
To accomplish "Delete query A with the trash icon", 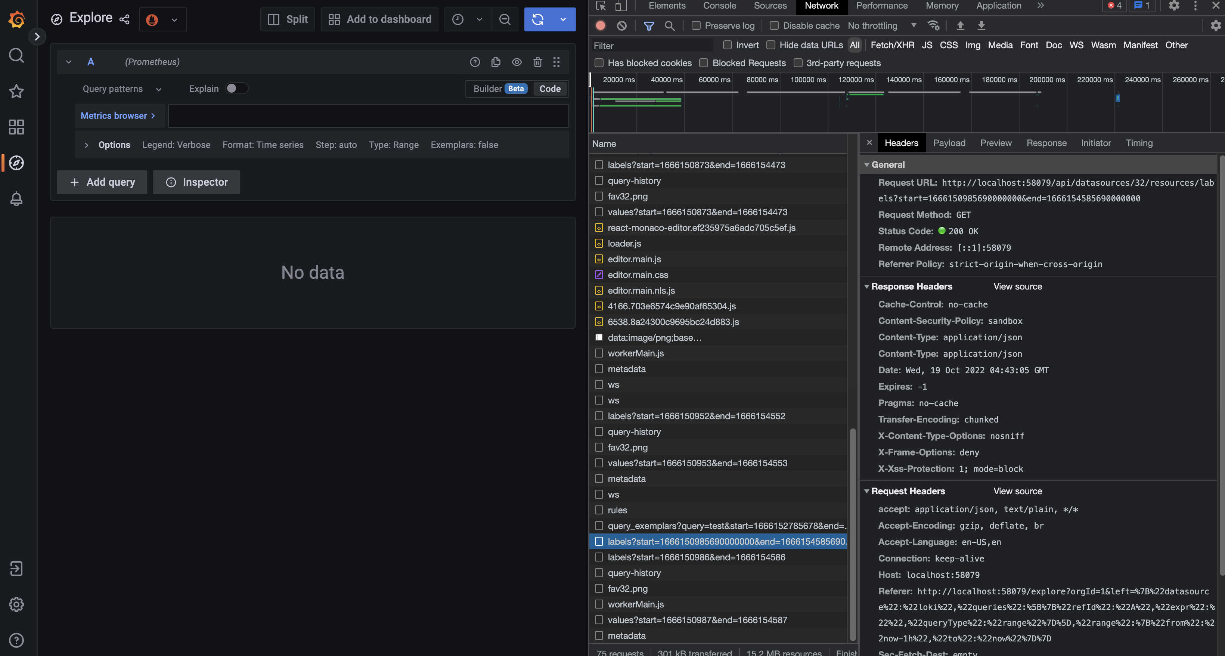I will point(537,62).
